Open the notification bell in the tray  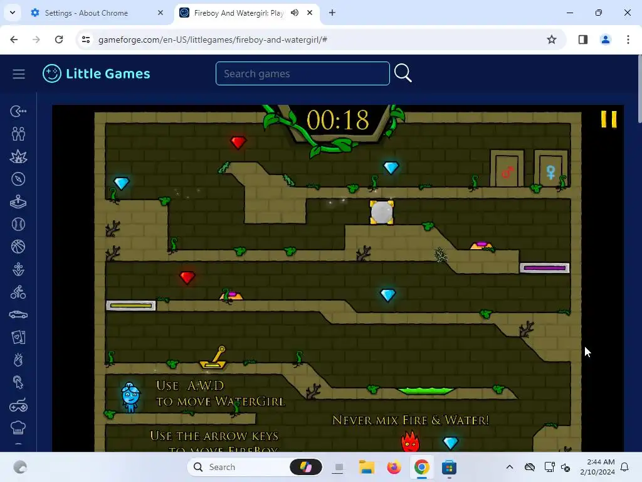point(625,467)
